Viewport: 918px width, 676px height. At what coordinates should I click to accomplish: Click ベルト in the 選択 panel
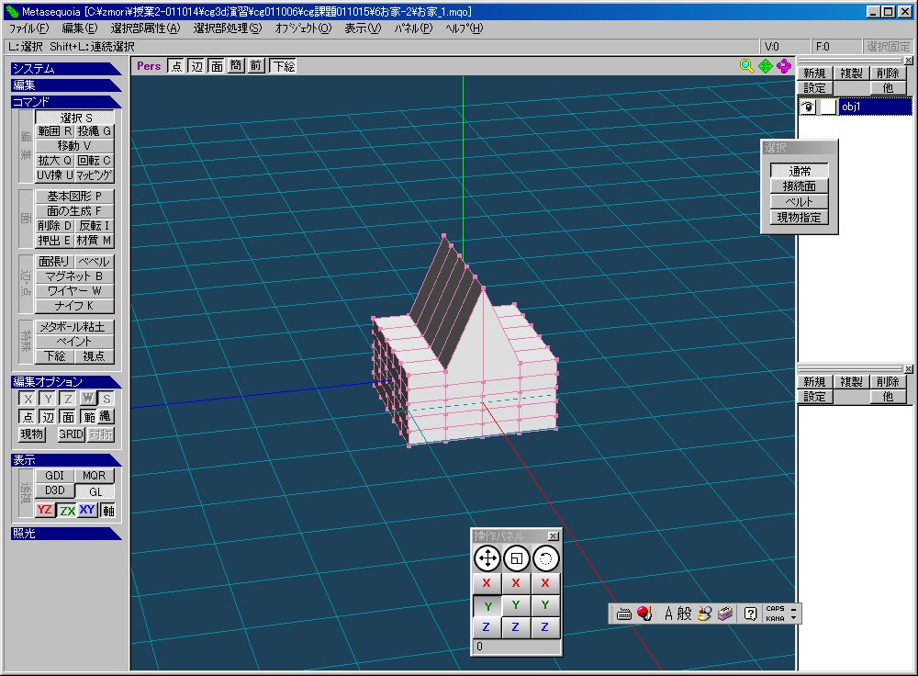tap(800, 201)
